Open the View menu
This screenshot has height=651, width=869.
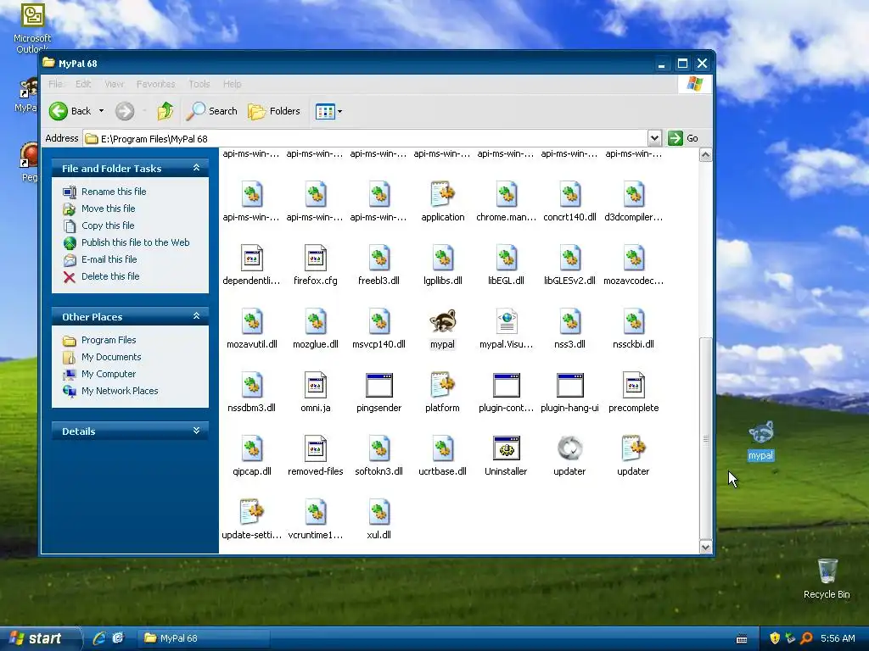(x=115, y=84)
